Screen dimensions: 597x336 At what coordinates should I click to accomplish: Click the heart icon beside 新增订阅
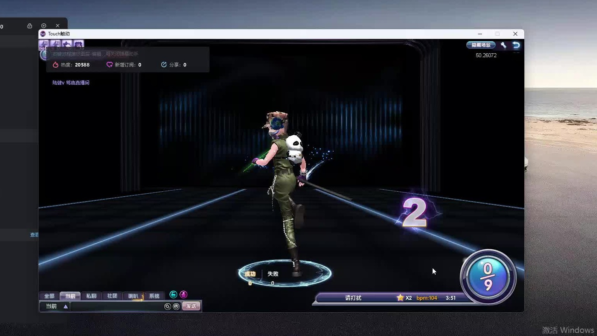[110, 65]
